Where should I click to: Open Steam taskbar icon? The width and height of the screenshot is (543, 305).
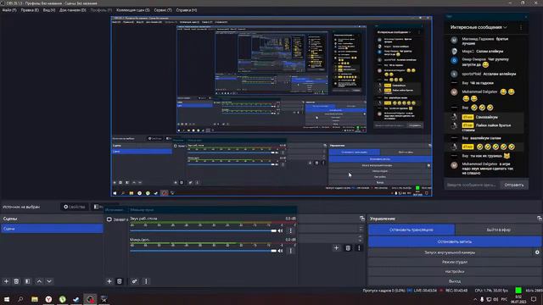tap(76, 299)
